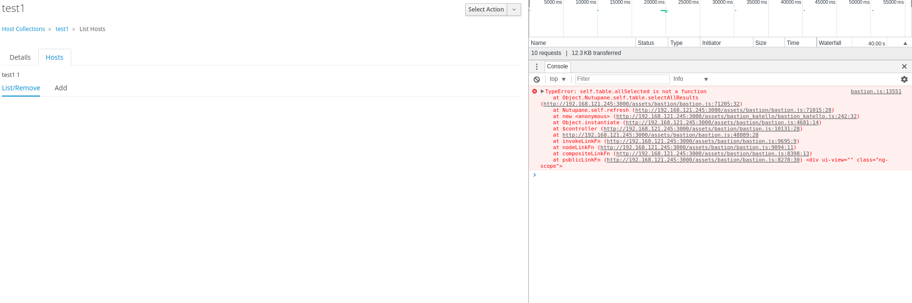Screen dimensions: 912x303
Task: Open the test1 breadcrumb link
Action: pyautogui.click(x=62, y=29)
